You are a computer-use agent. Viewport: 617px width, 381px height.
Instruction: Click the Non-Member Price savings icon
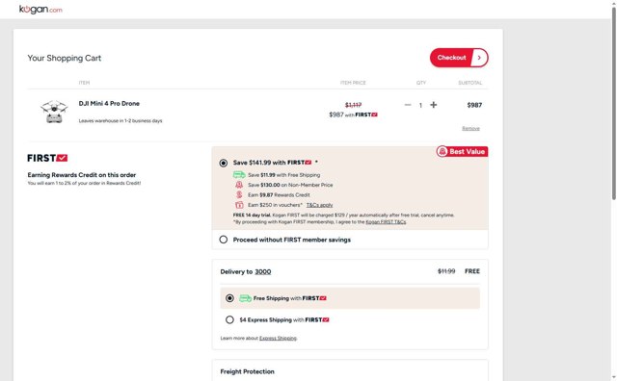(239, 185)
